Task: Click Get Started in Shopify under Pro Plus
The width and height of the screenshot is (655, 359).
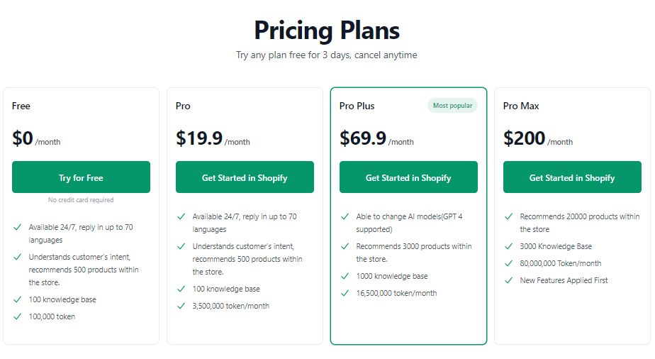Action: point(408,177)
